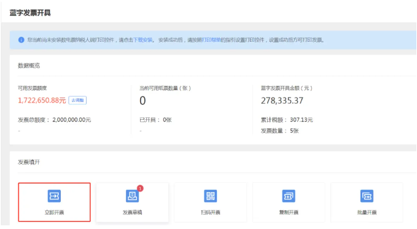The image size is (417, 229).
Task: Follow the 下载安装 download link
Action: click(143, 40)
